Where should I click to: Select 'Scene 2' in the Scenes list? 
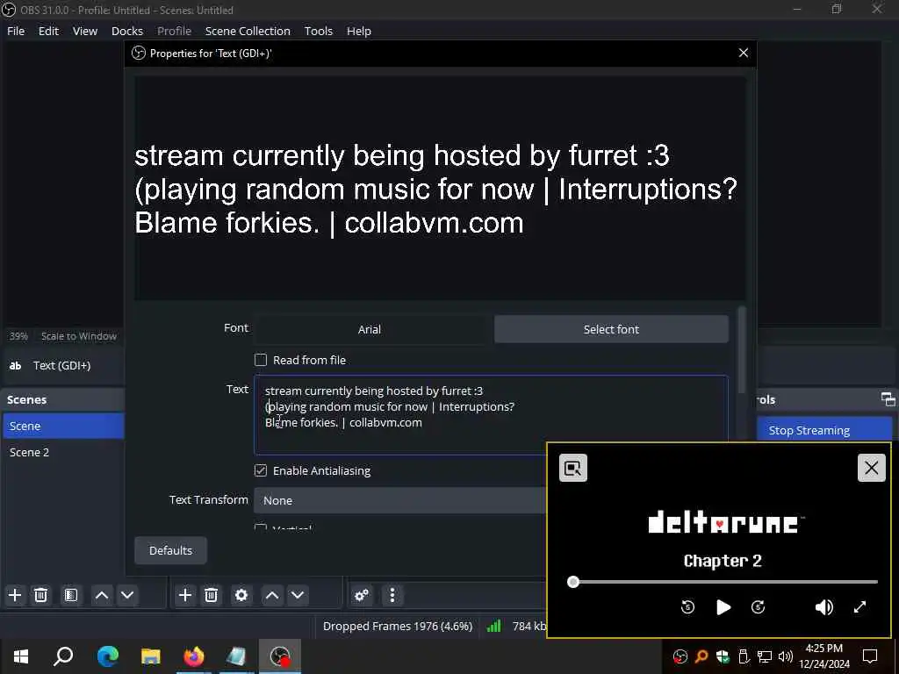pyautogui.click(x=63, y=452)
